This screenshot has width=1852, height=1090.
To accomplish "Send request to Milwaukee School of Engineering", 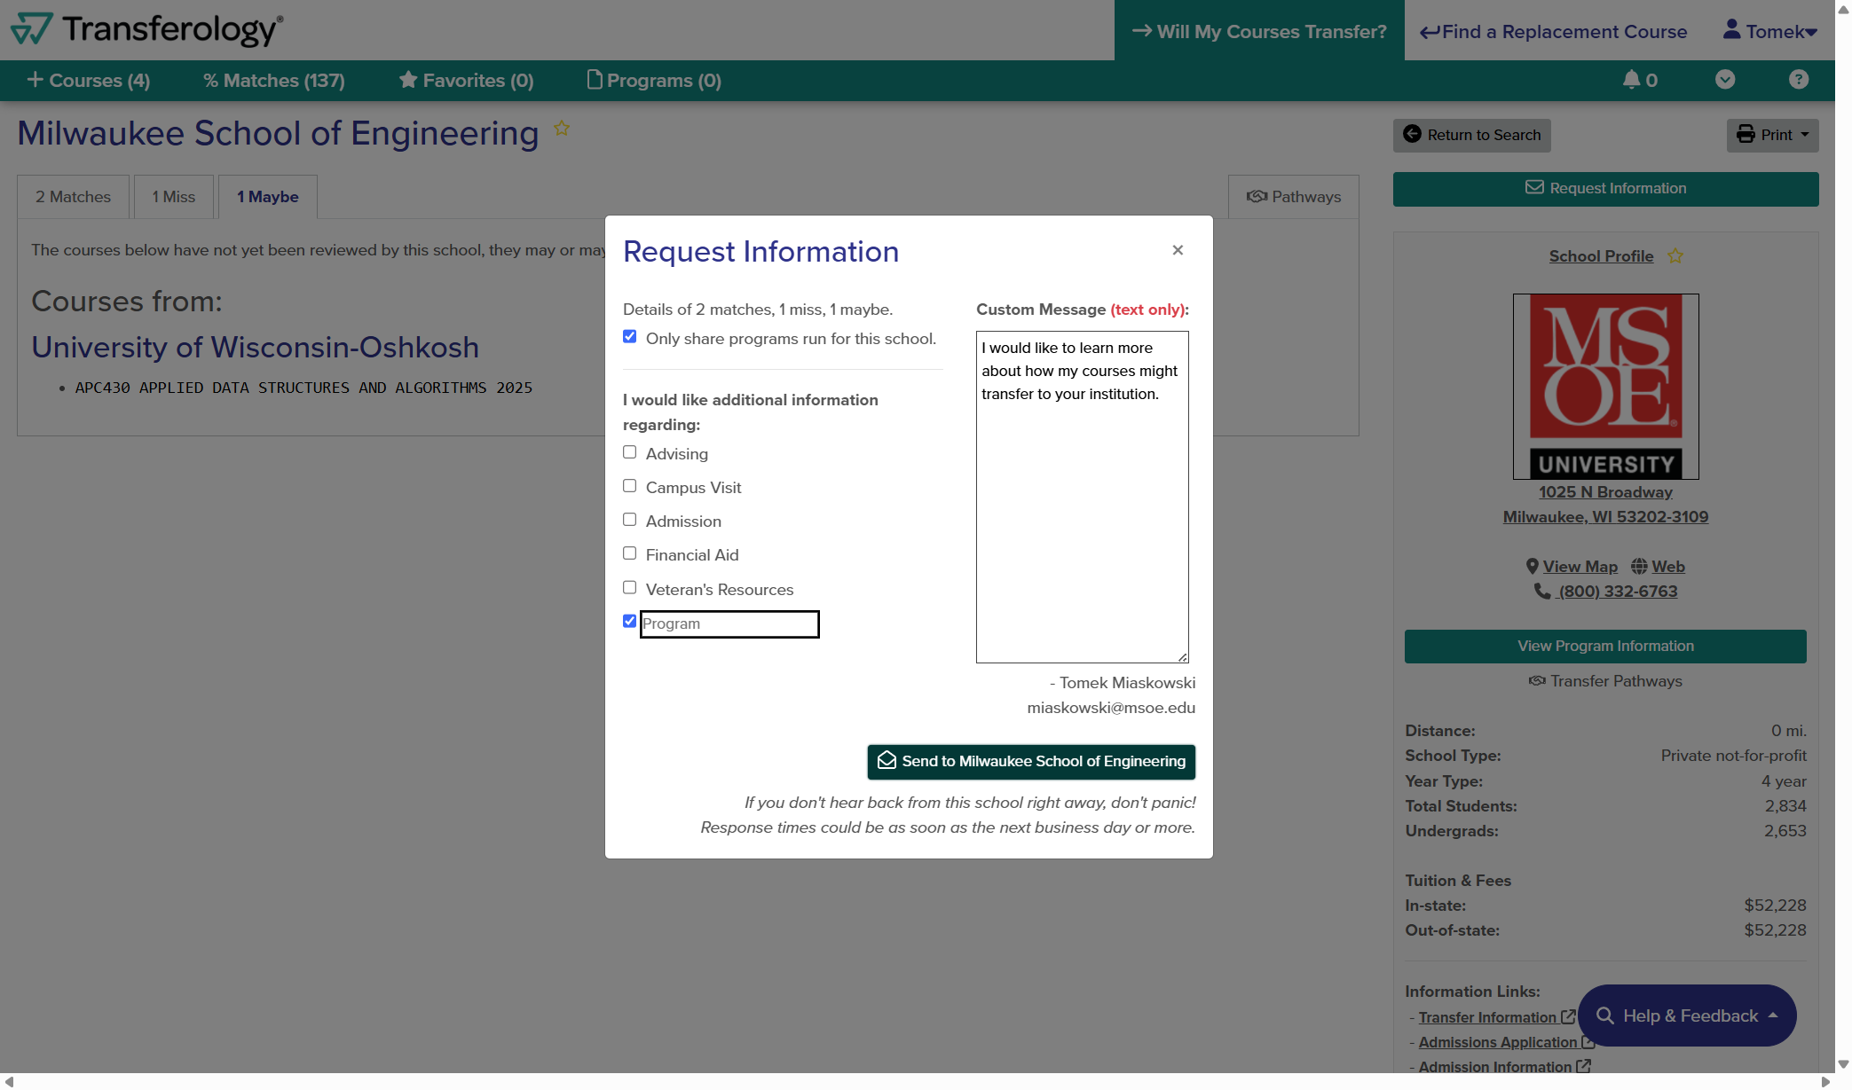I will 1031,762.
